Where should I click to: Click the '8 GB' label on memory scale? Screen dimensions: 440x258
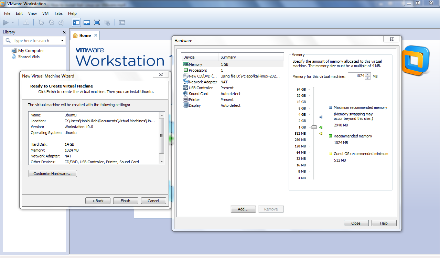pos(302,108)
